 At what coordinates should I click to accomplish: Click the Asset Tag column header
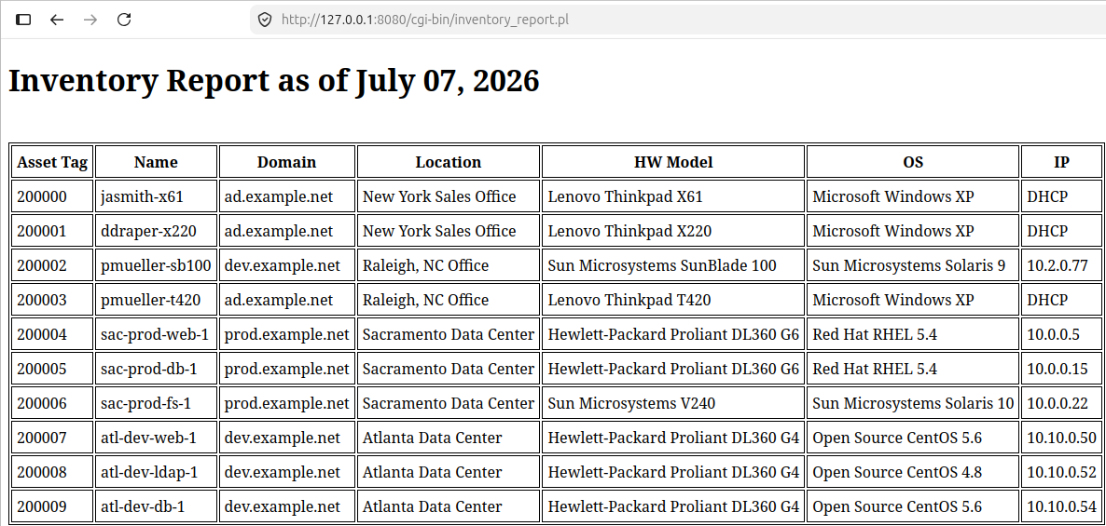click(52, 162)
